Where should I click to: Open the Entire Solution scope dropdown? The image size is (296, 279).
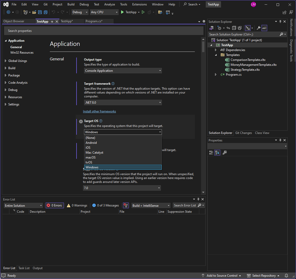(23, 205)
